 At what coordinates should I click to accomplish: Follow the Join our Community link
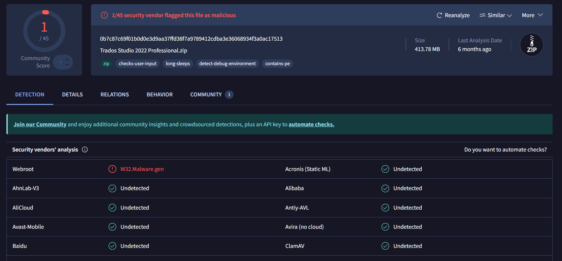point(40,124)
